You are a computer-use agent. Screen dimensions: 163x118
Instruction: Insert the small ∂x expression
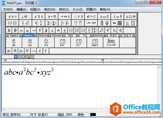(21, 51)
